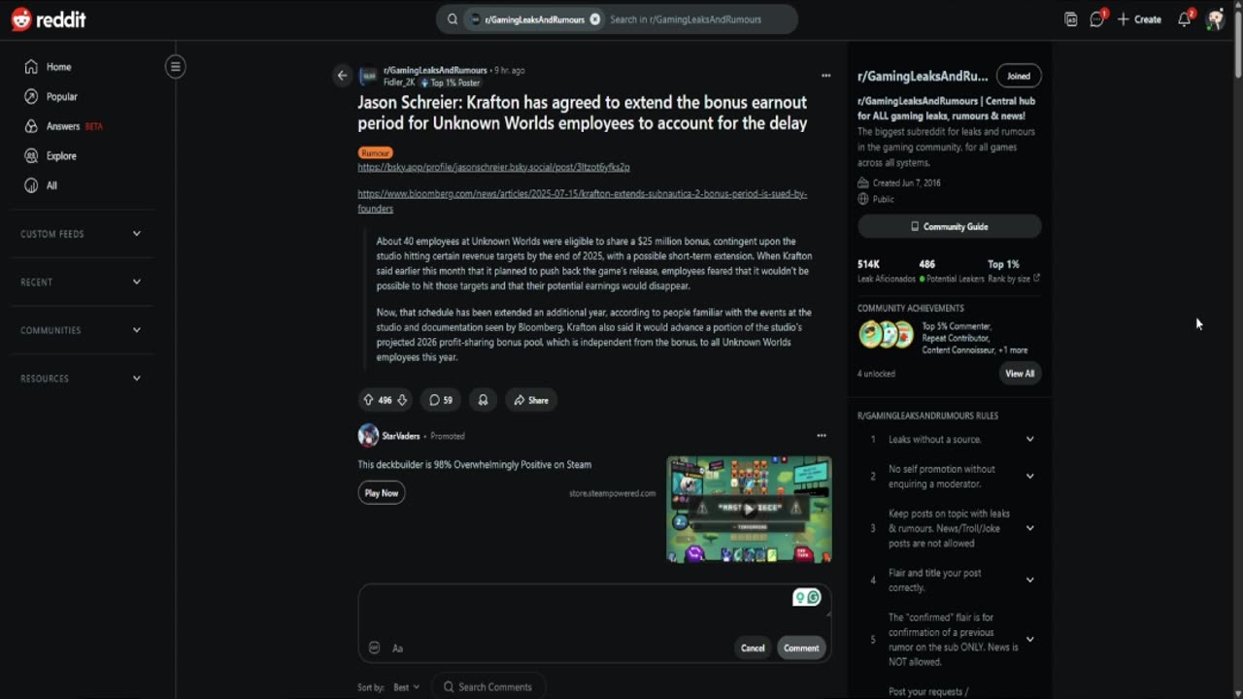Upvote the post
Image resolution: width=1243 pixels, height=699 pixels.
[368, 400]
